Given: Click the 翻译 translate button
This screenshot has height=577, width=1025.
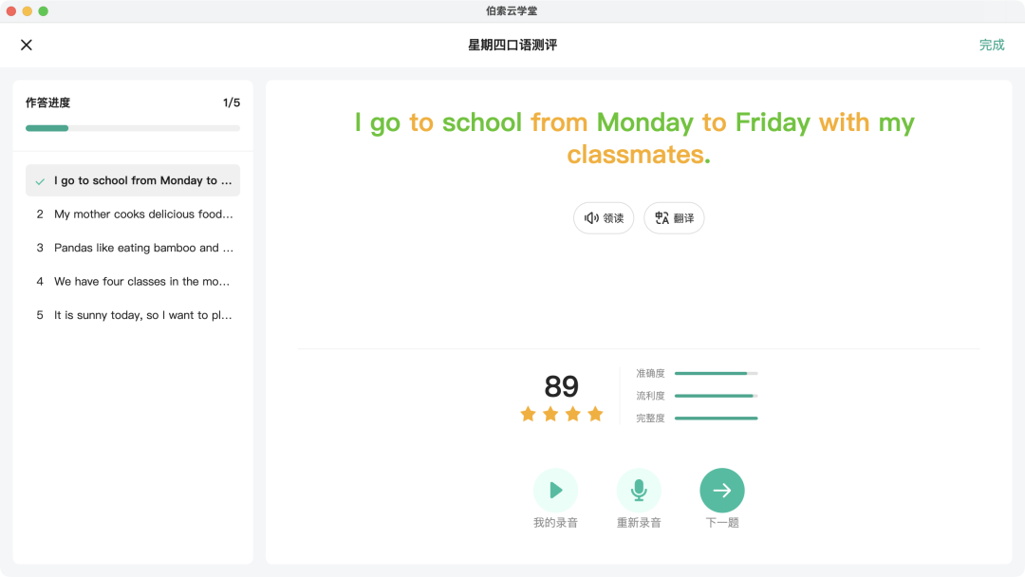Looking at the screenshot, I should [x=674, y=218].
